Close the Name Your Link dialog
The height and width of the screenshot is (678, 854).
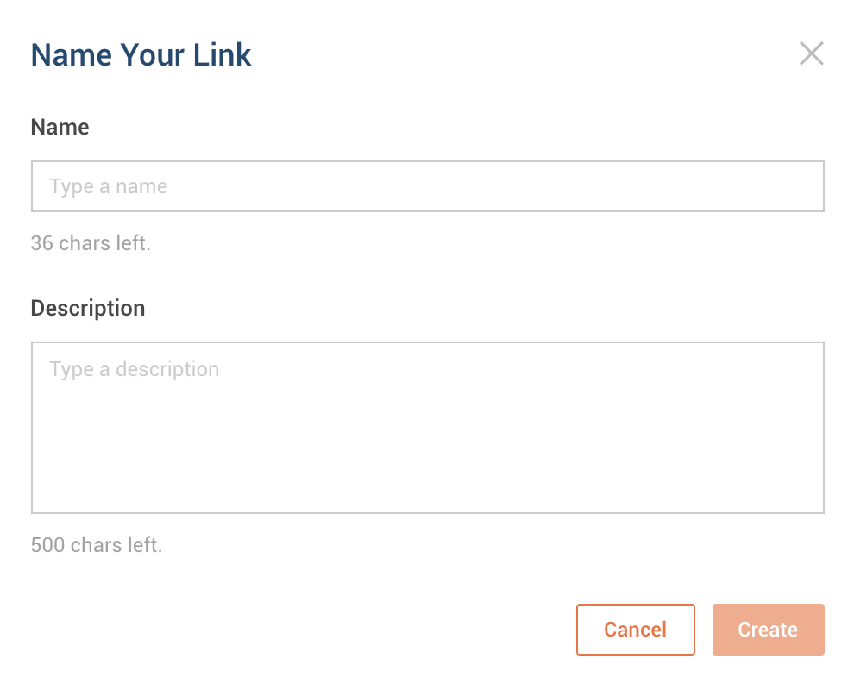click(811, 54)
